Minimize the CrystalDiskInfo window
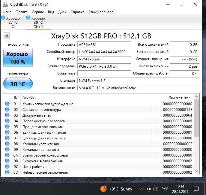 point(168,4)
